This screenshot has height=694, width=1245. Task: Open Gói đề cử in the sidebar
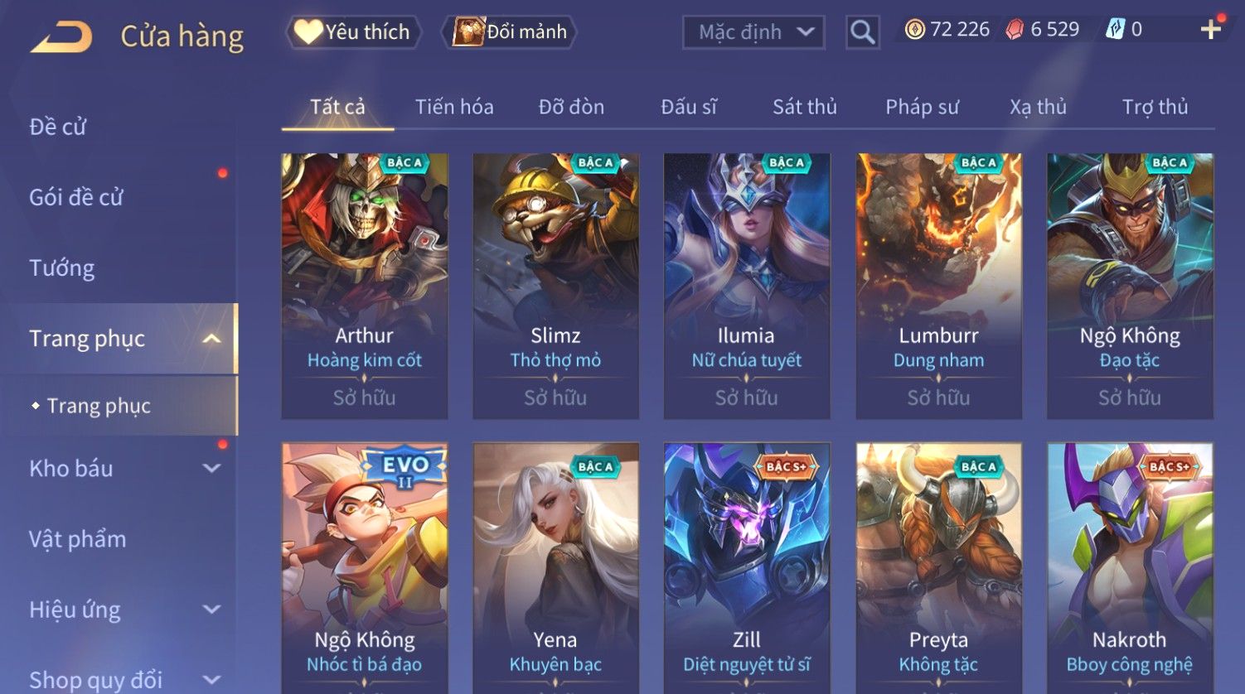pos(76,198)
